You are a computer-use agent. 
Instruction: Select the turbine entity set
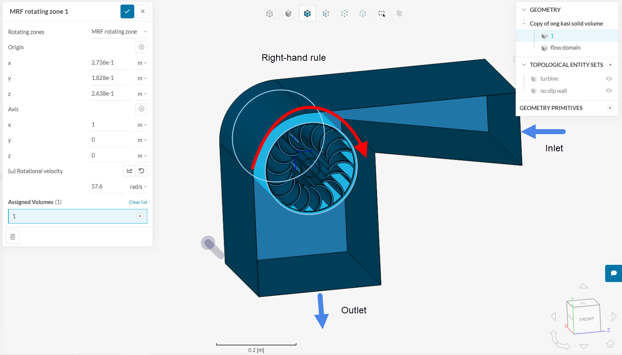click(549, 79)
